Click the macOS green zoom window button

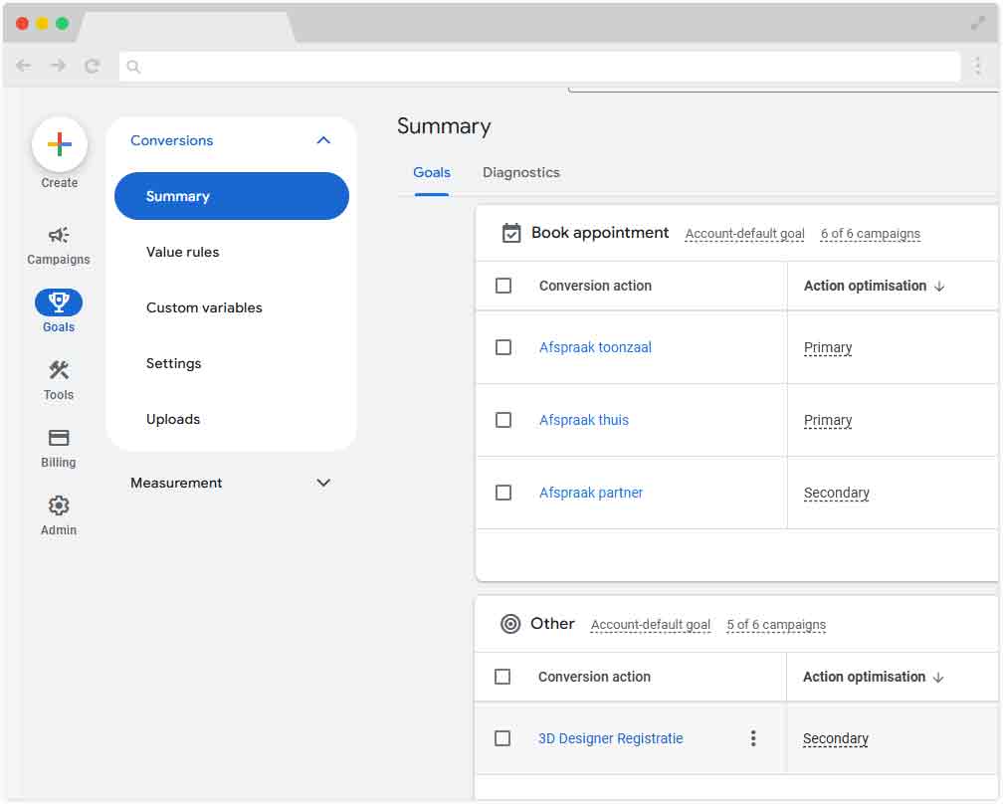tap(62, 24)
